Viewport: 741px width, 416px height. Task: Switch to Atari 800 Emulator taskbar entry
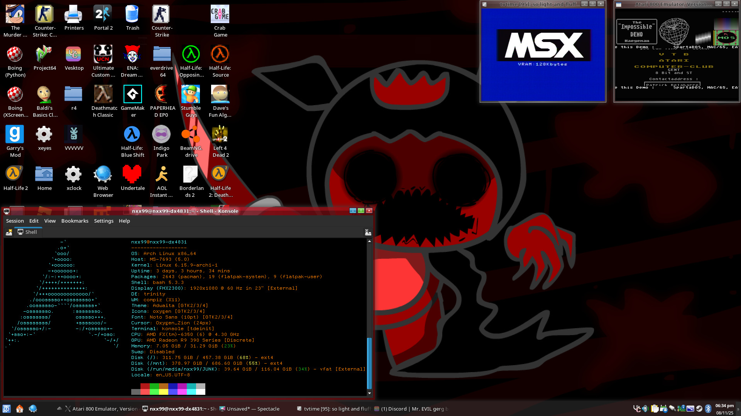pyautogui.click(x=101, y=409)
